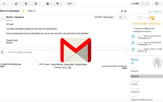
Task: Go to the newer conversation arrow
Action: tap(143, 4)
